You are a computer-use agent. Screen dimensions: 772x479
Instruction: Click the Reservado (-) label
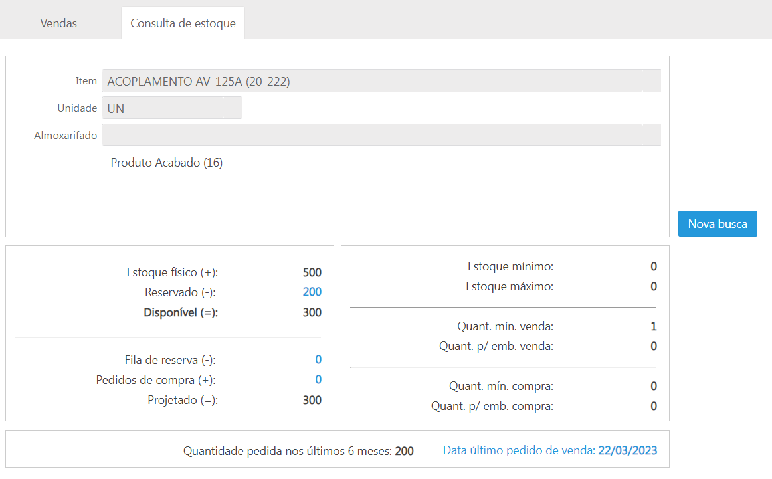point(180,292)
